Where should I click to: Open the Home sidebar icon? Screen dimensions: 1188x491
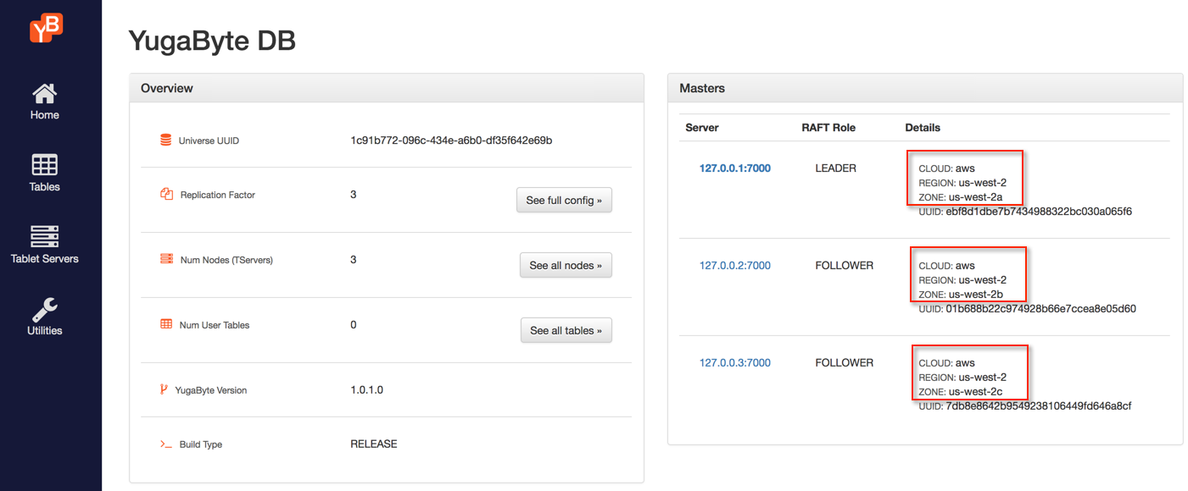click(44, 93)
